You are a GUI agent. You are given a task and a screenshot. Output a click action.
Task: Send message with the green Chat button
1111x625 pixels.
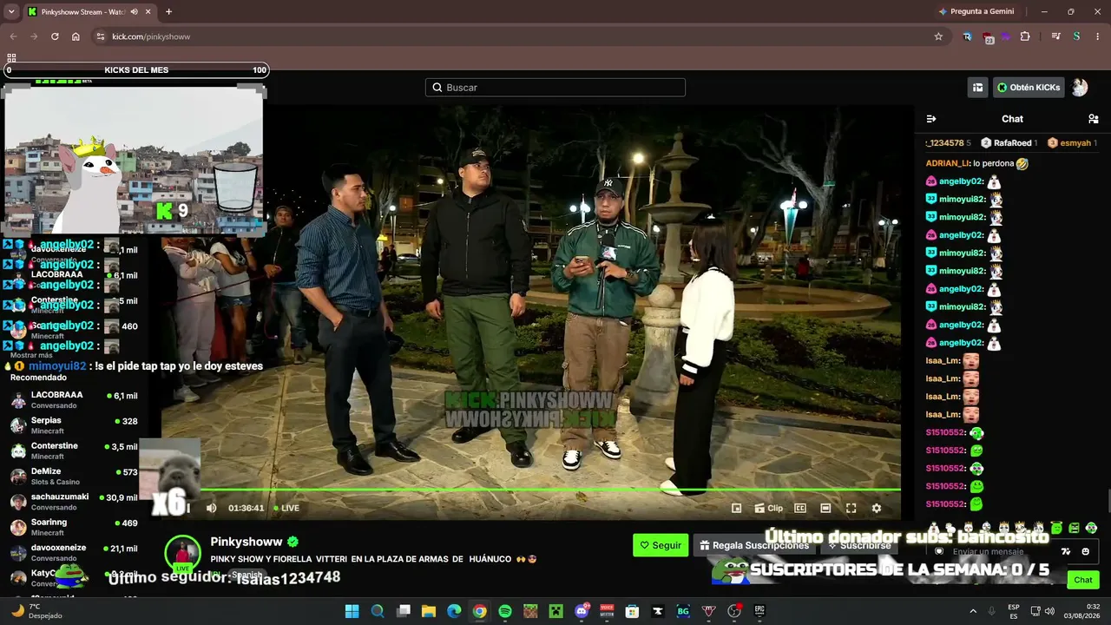1083,580
